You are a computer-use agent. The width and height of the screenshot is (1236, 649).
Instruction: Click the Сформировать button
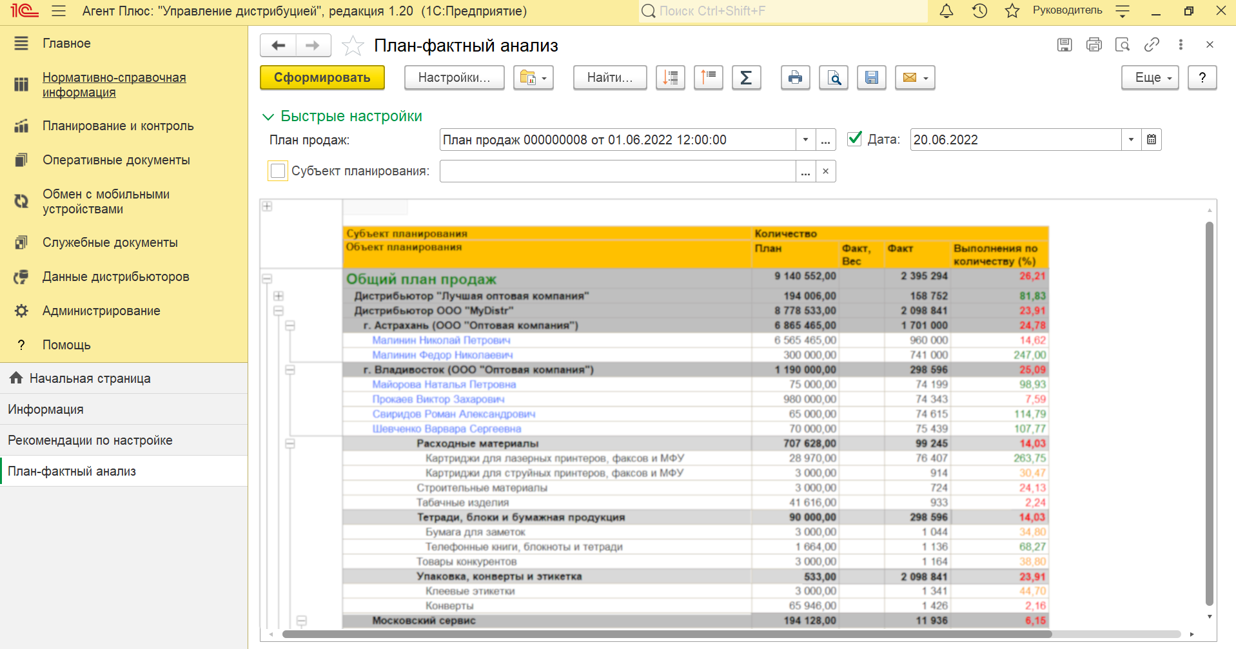(322, 78)
